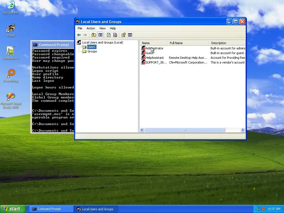Open the Help menu
The image size is (284, 213).
click(x=113, y=28)
